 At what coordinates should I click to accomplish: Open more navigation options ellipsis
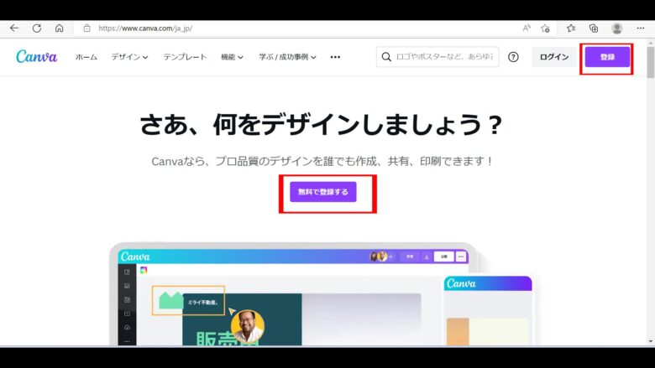[x=335, y=57]
